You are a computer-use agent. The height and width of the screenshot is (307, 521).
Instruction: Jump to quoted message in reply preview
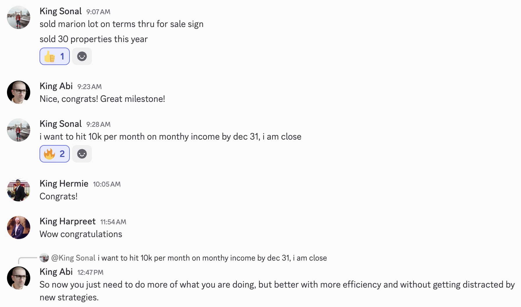(212, 258)
